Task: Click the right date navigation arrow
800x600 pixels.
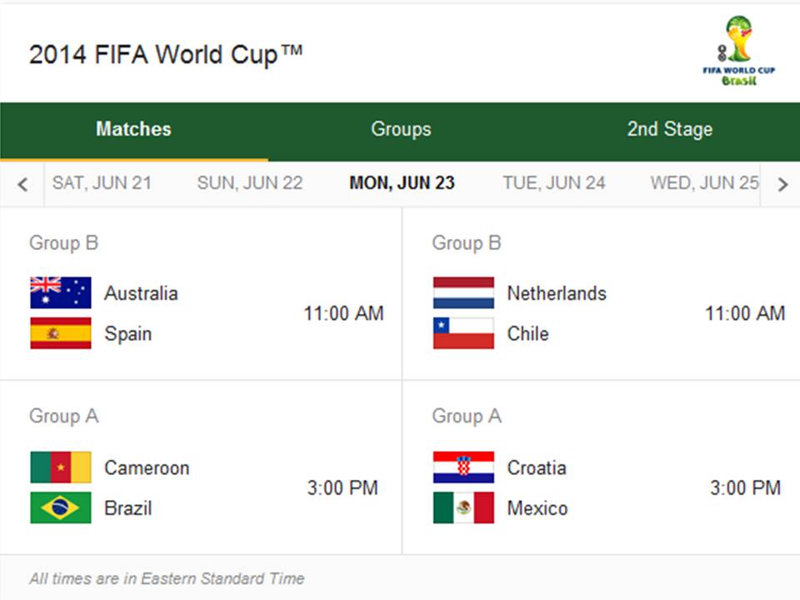Action: pos(782,183)
